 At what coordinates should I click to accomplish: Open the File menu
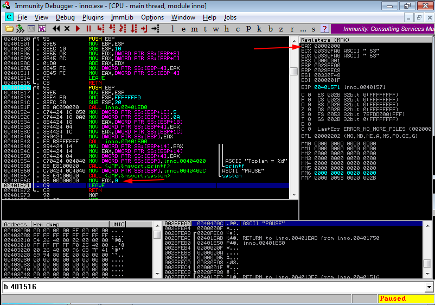click(22, 17)
